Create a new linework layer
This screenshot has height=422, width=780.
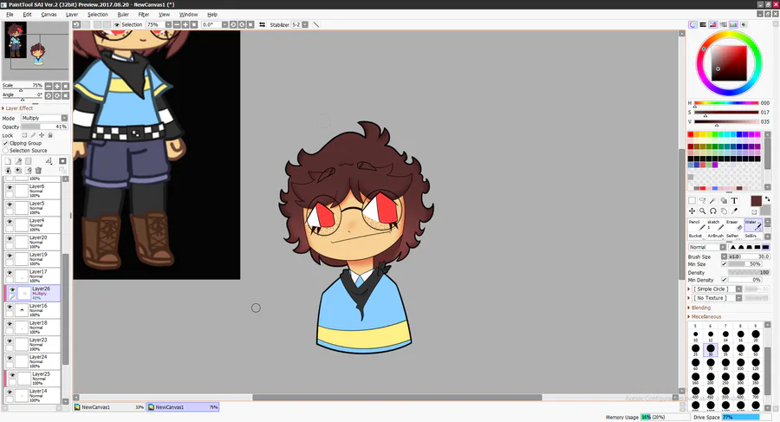tap(18, 161)
